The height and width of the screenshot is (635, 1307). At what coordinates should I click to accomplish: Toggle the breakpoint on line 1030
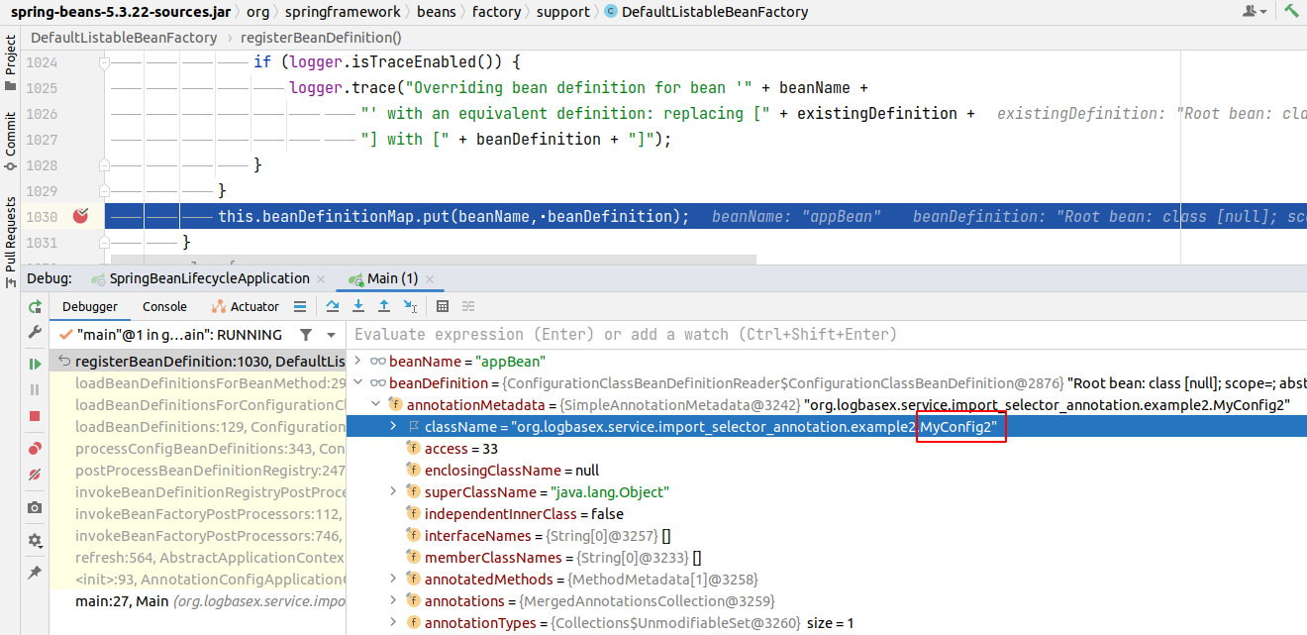[x=81, y=215]
